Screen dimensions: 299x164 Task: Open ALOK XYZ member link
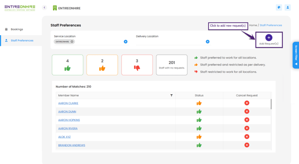[x=64, y=137]
